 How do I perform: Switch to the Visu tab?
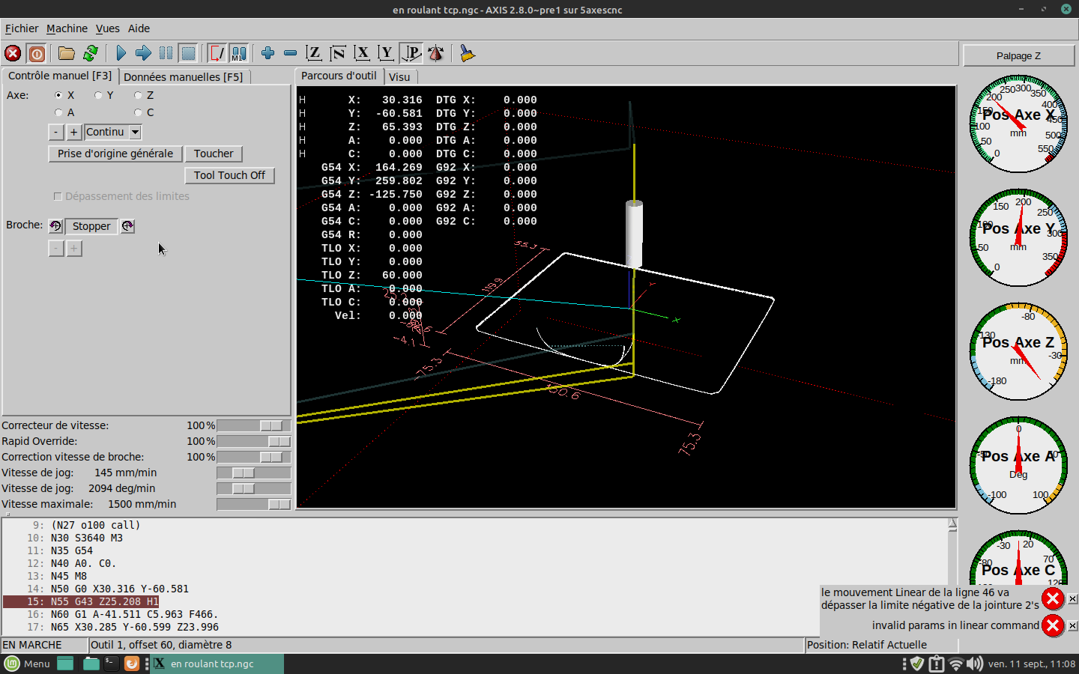pyautogui.click(x=399, y=76)
